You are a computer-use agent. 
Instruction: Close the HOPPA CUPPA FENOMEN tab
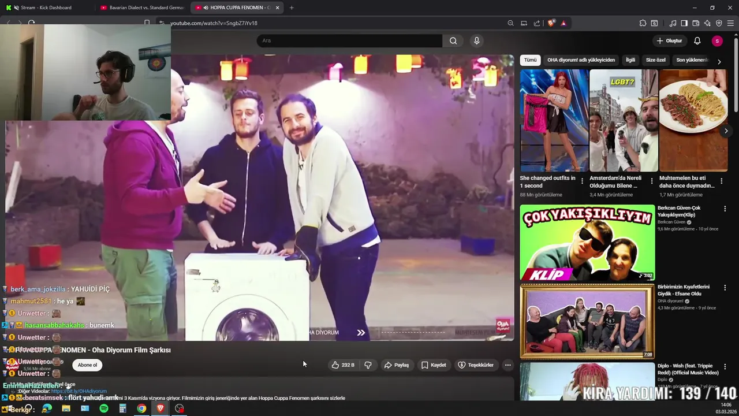click(278, 8)
